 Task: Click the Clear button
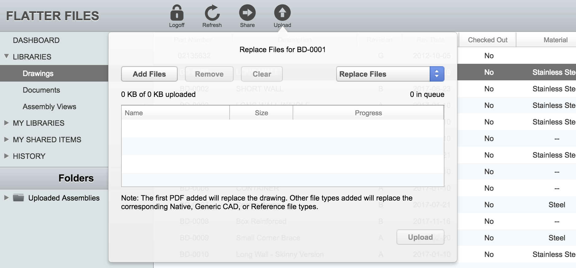[262, 74]
